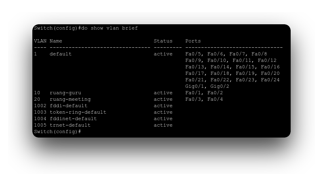The height and width of the screenshot is (178, 323).
Task: Click the Ports column header
Action: [x=193, y=41]
